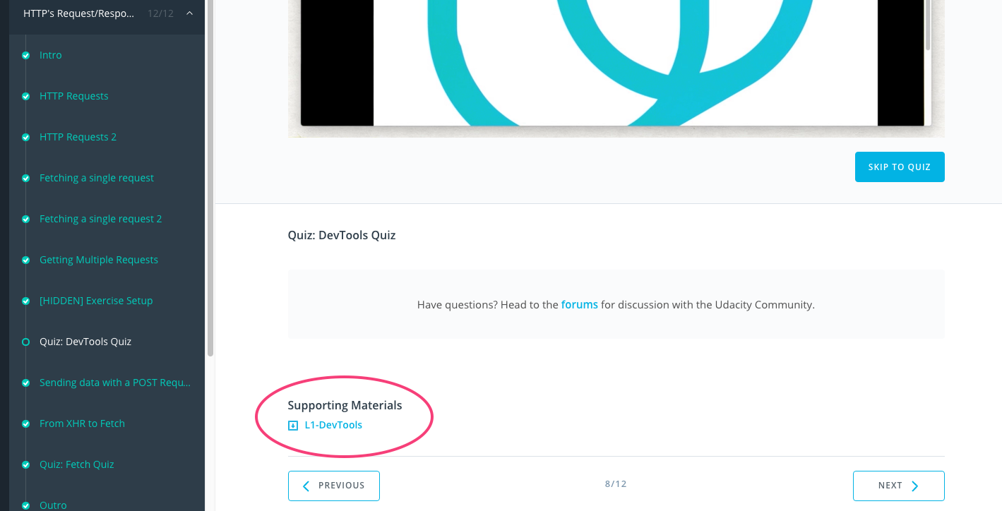Click the L1-DevTools download icon

click(x=293, y=426)
